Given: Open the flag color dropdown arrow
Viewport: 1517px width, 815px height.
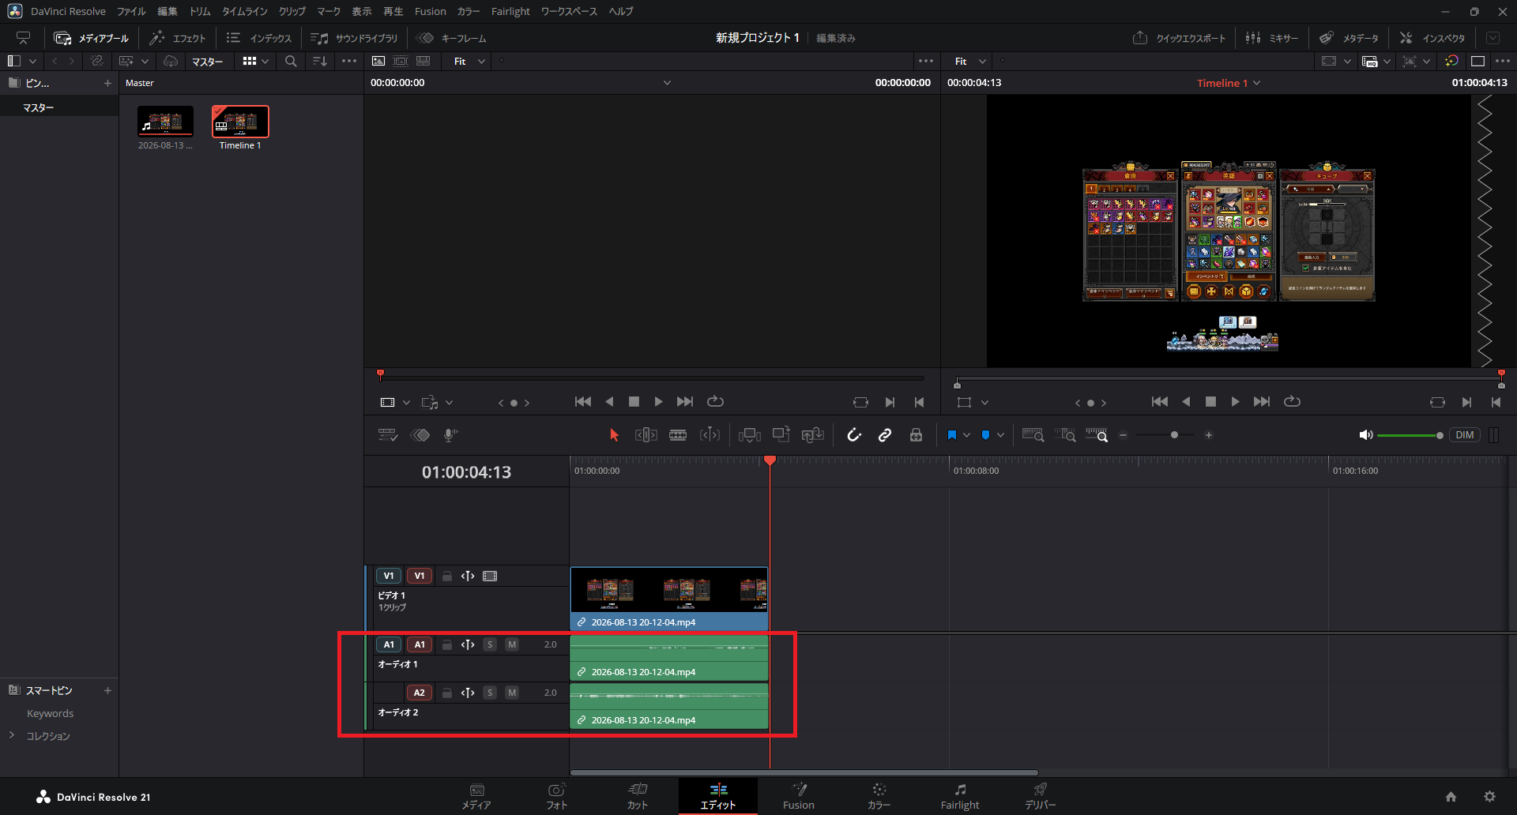Looking at the screenshot, I should (966, 435).
